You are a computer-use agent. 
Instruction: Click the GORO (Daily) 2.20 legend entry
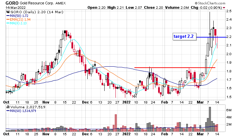(x=37, y=12)
